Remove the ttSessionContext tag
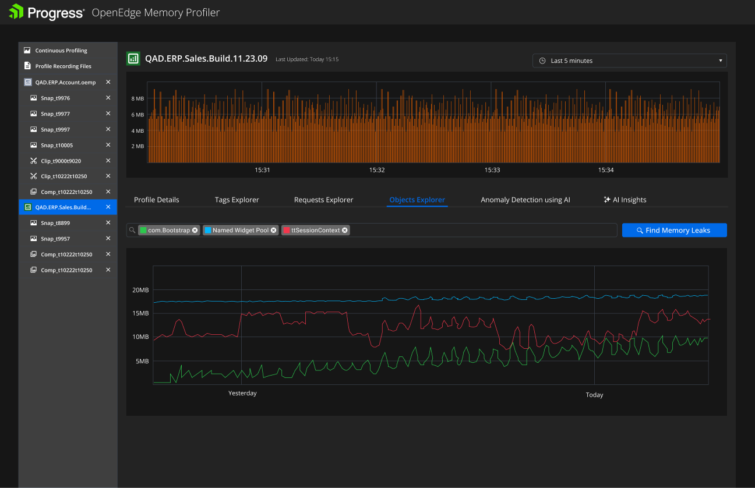Image resolution: width=755 pixels, height=488 pixels. 345,231
